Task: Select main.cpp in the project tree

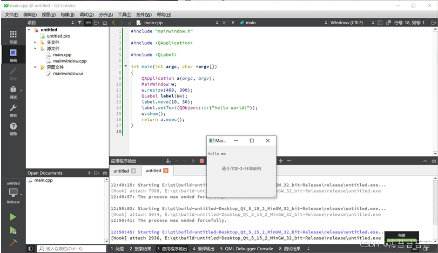Action: pos(62,54)
